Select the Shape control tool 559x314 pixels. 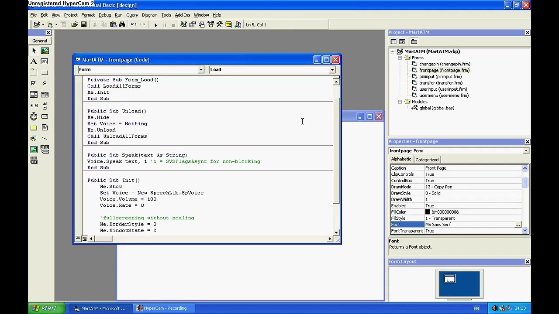(34, 139)
